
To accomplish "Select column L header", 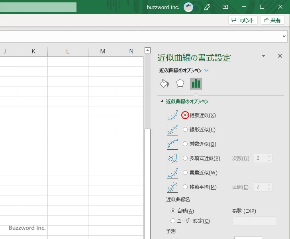I will [x=68, y=51].
